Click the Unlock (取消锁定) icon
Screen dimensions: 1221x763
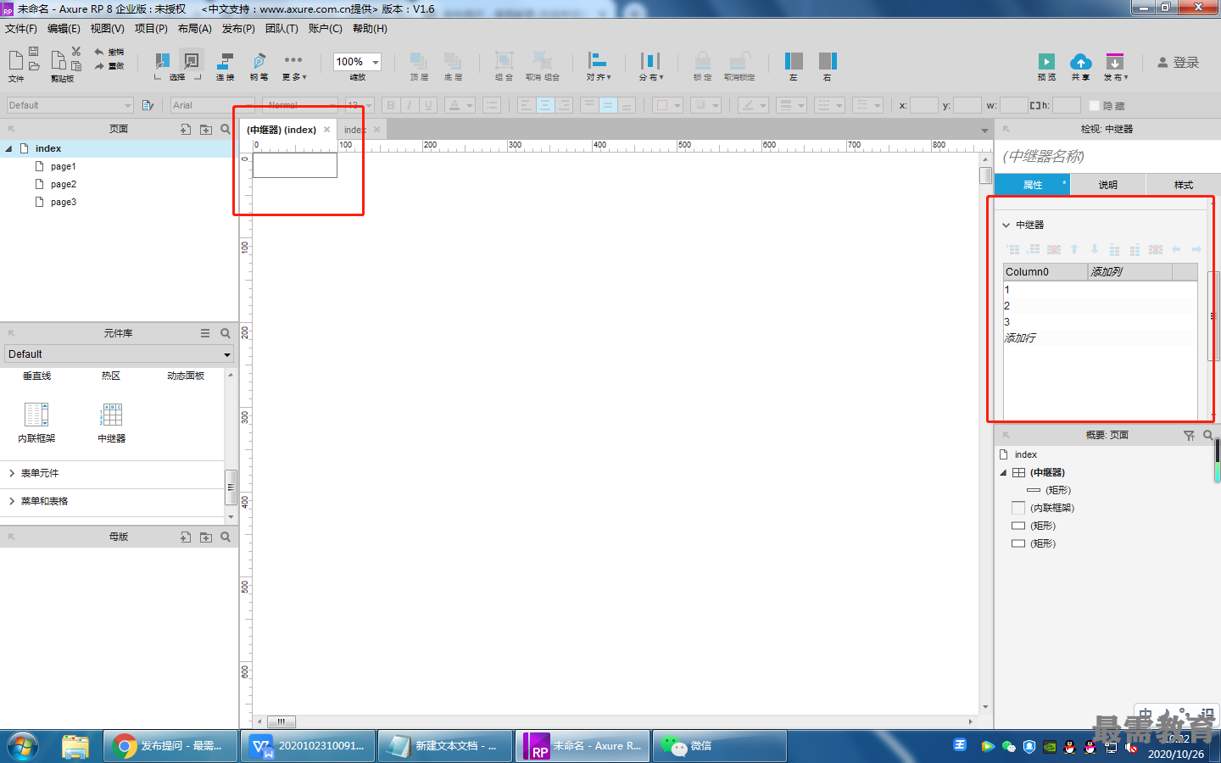739,61
